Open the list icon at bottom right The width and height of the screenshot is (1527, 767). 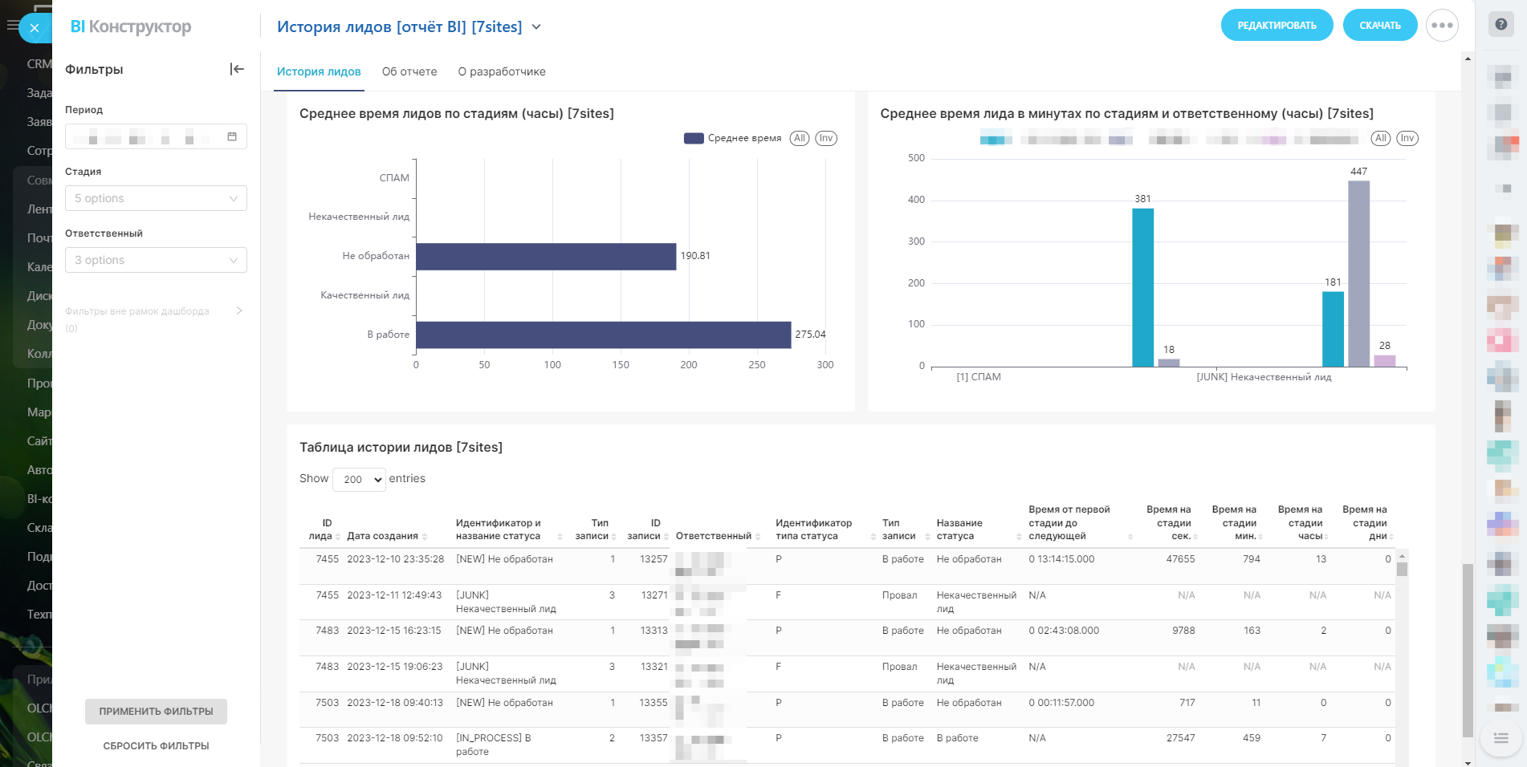coord(1501,738)
